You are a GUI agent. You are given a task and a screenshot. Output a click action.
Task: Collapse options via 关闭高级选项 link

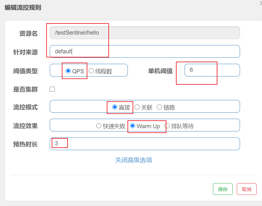click(x=134, y=160)
